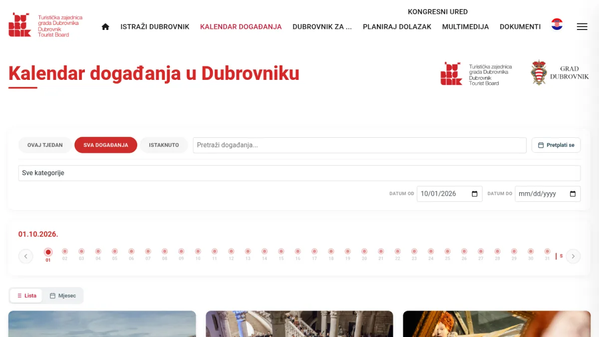Select OVAJ TJEDAN filter

45,145
